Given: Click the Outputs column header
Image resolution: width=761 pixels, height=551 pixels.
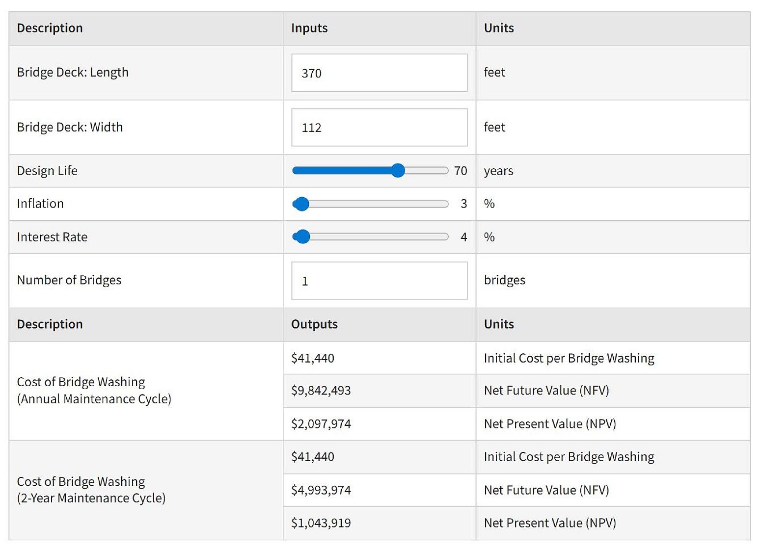Looking at the screenshot, I should (314, 324).
